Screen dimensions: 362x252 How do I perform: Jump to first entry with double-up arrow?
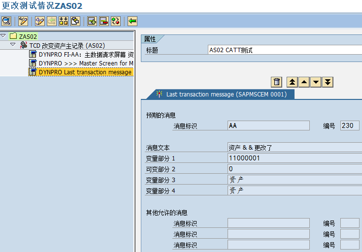[x=292, y=82]
